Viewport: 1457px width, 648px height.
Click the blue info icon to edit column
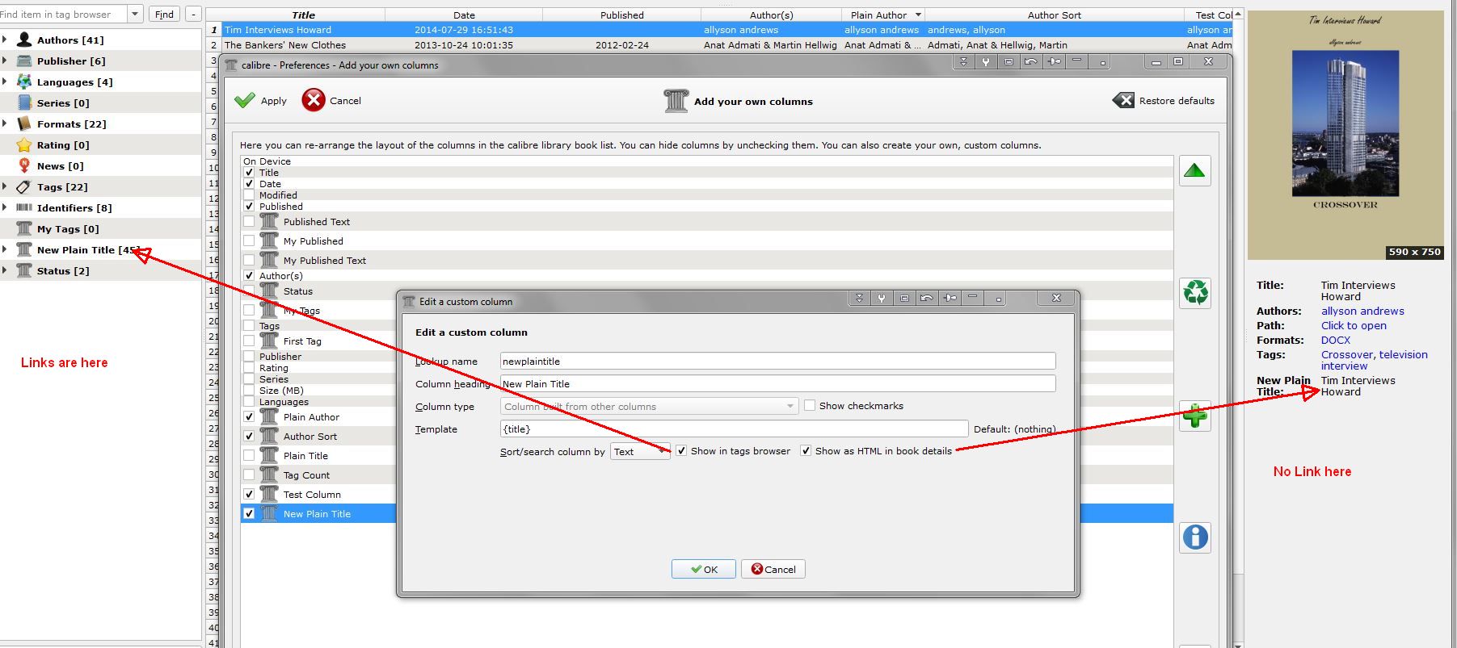click(x=1194, y=537)
